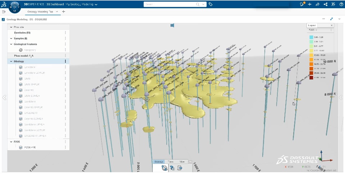The image size is (345, 174).
Task: Switch to the Geology action bar tab
Action: pyautogui.click(x=158, y=162)
